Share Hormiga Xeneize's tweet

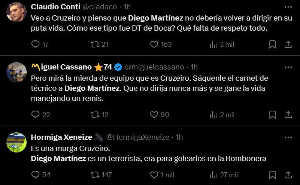(x=288, y=175)
